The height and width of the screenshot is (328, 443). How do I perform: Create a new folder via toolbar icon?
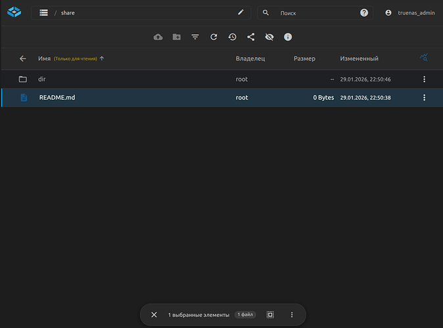pyautogui.click(x=177, y=37)
